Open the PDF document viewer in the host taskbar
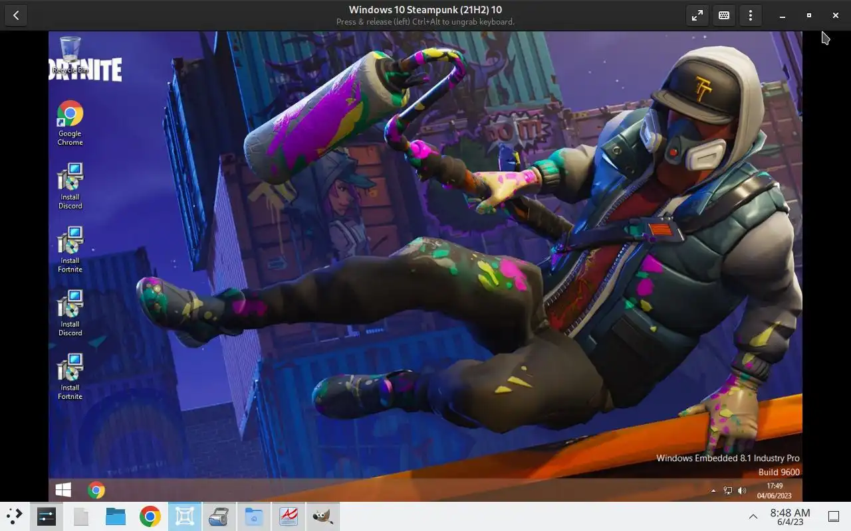851x531 pixels. pyautogui.click(x=289, y=516)
